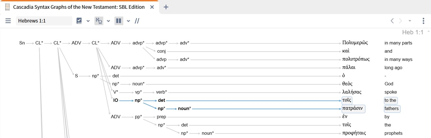Toggle the visual filter checkbox icon

[x=79, y=21]
